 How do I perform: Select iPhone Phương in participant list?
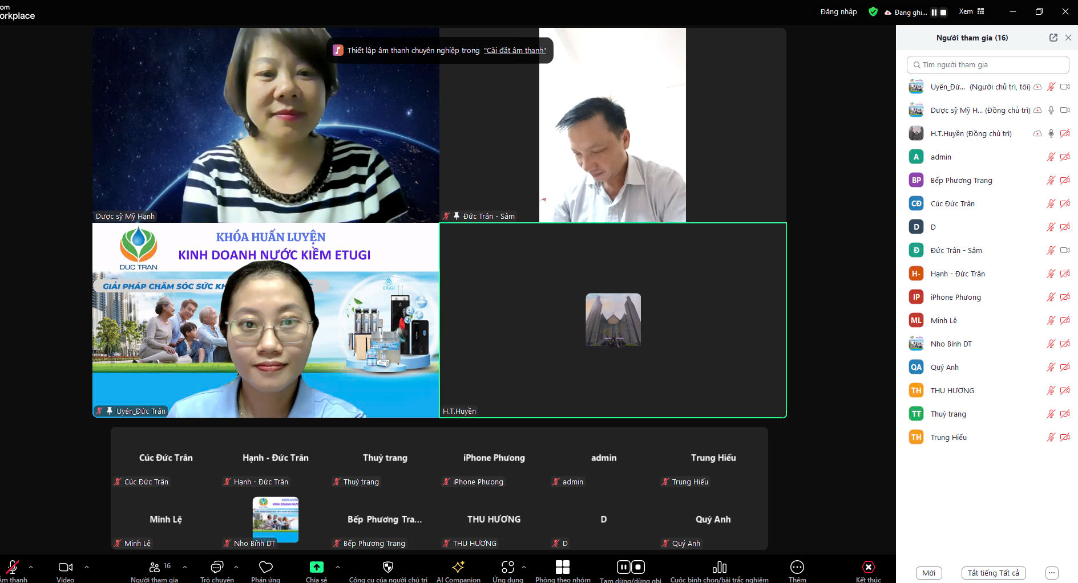click(x=987, y=297)
